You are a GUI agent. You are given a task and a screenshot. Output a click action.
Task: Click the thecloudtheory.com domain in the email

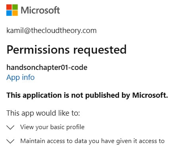tap(64, 31)
